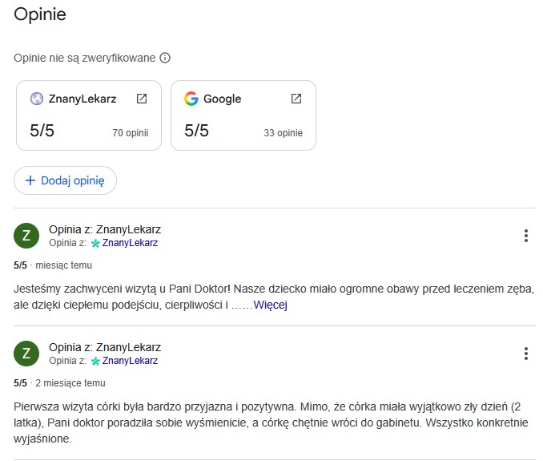Add a review with Dodaj opinię button
Screen dimensions: 543x461
65,180
